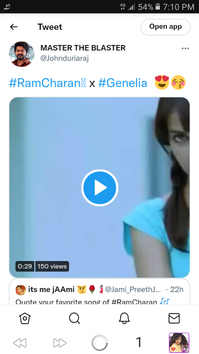Tap the 150 views label on video
The width and height of the screenshot is (199, 354).
click(x=52, y=266)
